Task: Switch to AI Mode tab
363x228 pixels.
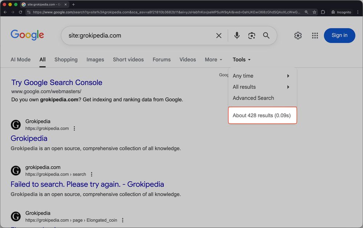Action: (21, 60)
